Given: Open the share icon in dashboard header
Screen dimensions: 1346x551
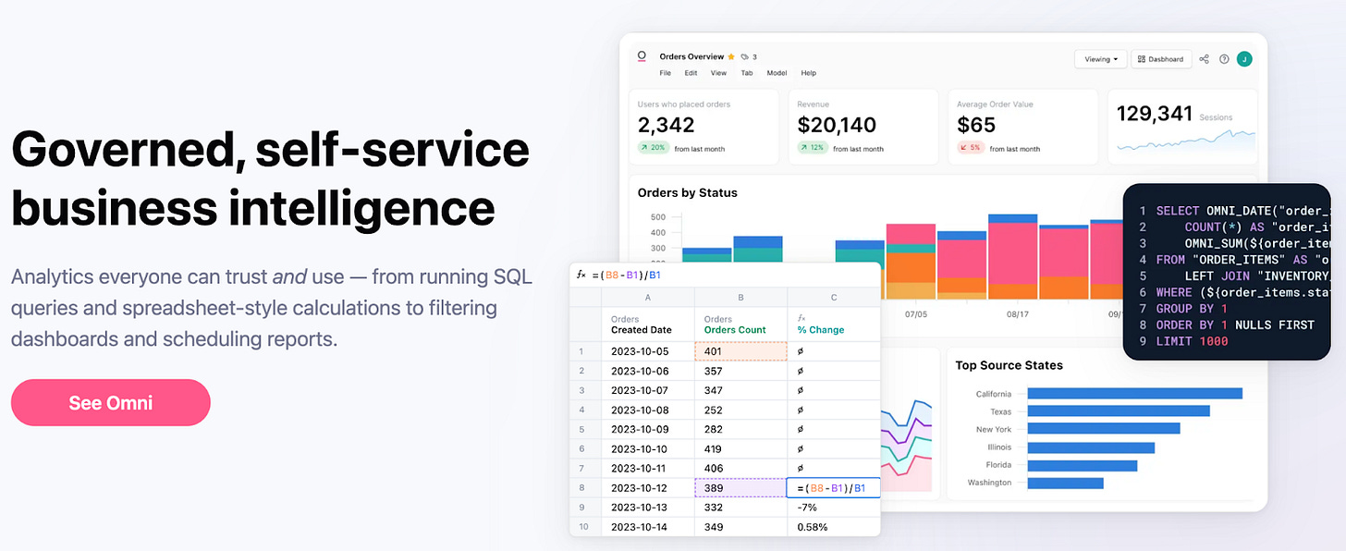Looking at the screenshot, I should coord(1205,59).
